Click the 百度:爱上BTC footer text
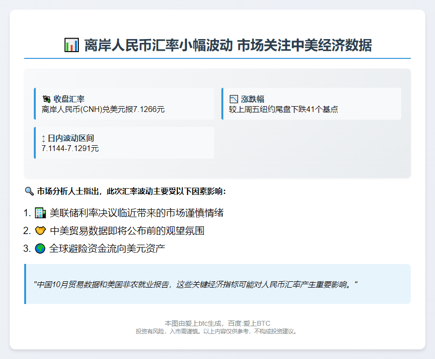This screenshot has width=435, height=359. click(250, 323)
